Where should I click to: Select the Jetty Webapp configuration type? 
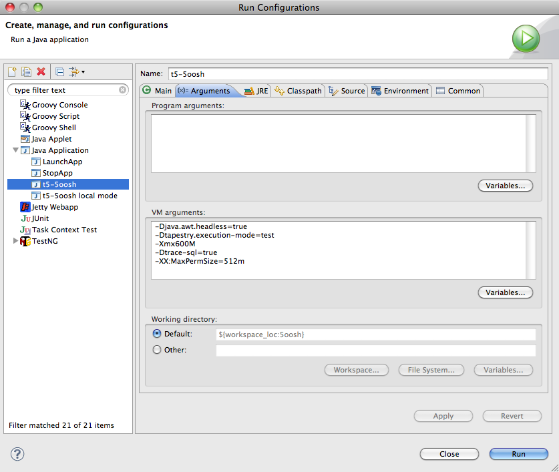pos(55,207)
